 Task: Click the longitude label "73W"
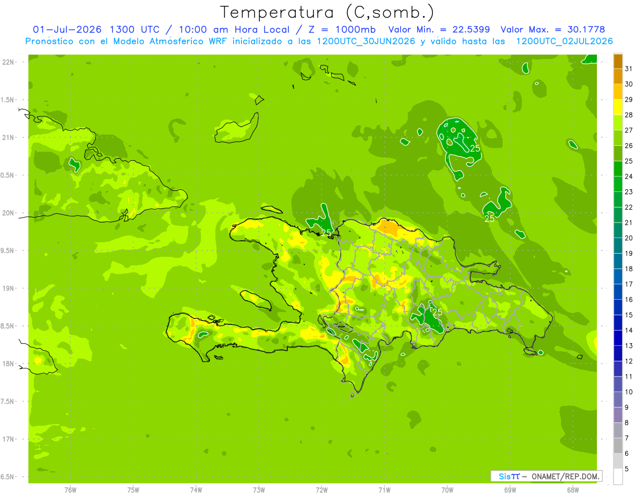coord(259,490)
